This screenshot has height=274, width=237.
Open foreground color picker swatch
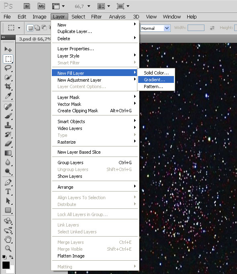(6, 265)
